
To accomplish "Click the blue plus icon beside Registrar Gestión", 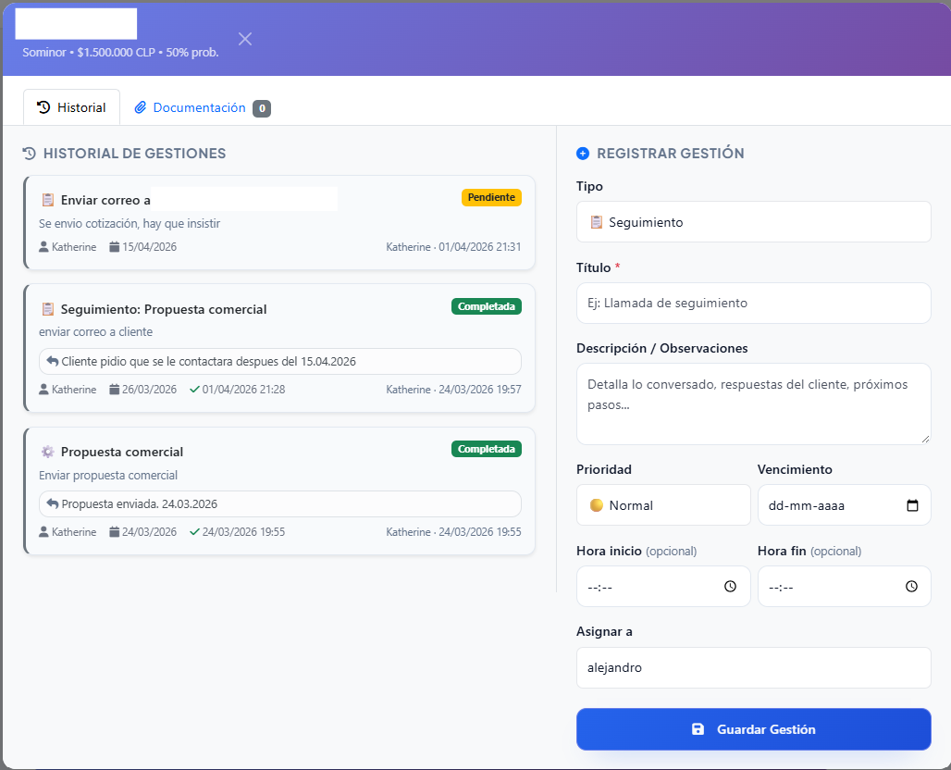I will click(x=583, y=154).
